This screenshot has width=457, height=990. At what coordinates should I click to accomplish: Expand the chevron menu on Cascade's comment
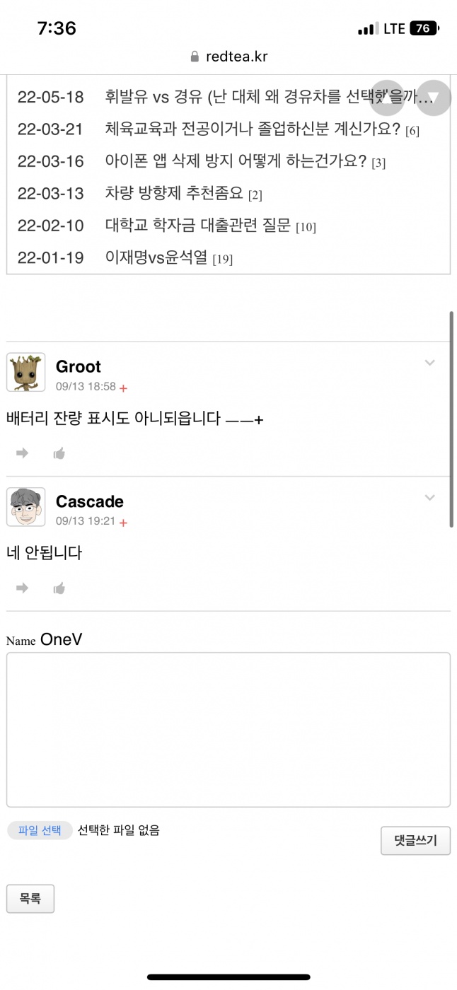pos(429,497)
